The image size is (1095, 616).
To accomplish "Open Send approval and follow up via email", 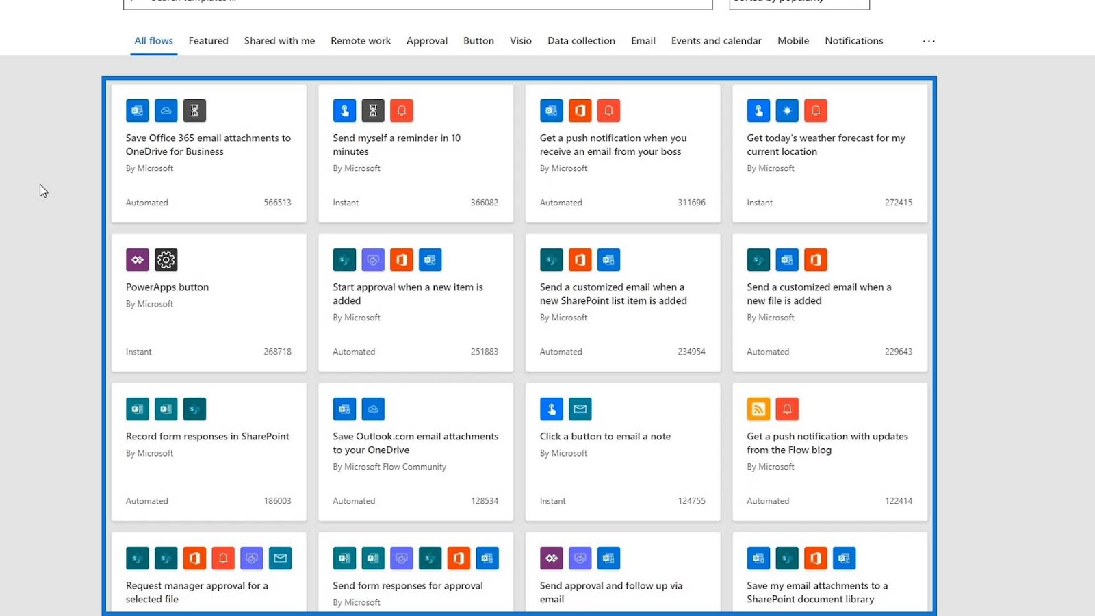I will tap(623, 572).
